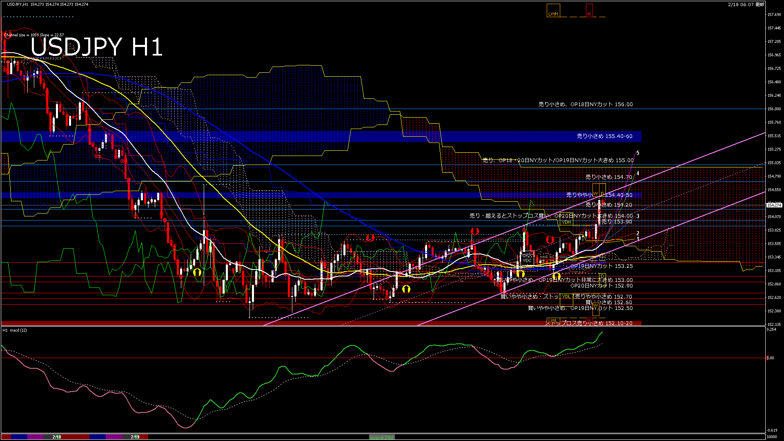Click the 2/18 date marker on timeline

(x=57, y=437)
